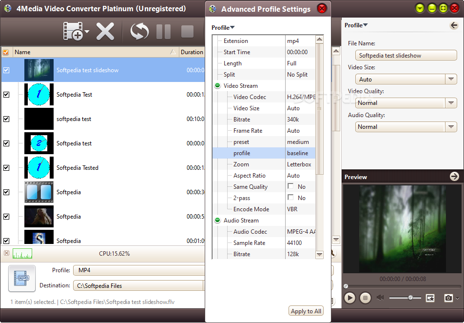Image resolution: width=464 pixels, height=323 pixels.
Task: Click Apply to All button
Action: coord(306,311)
